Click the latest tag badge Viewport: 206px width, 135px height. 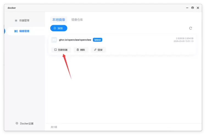[98, 40]
